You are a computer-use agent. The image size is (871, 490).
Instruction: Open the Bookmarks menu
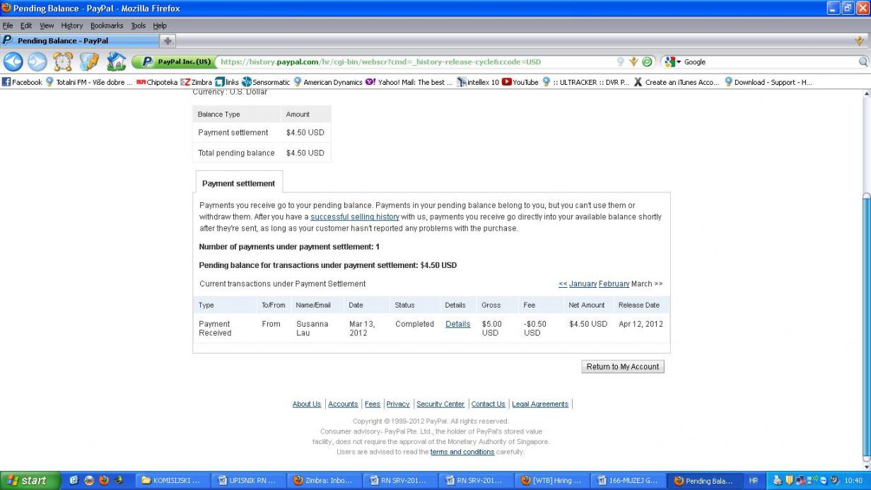click(x=107, y=25)
